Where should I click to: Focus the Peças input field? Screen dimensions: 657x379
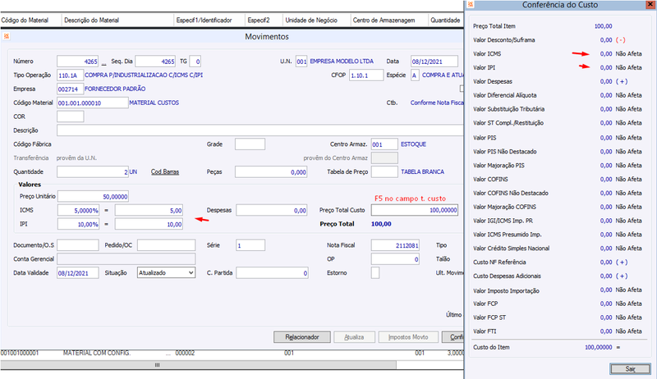[271, 172]
